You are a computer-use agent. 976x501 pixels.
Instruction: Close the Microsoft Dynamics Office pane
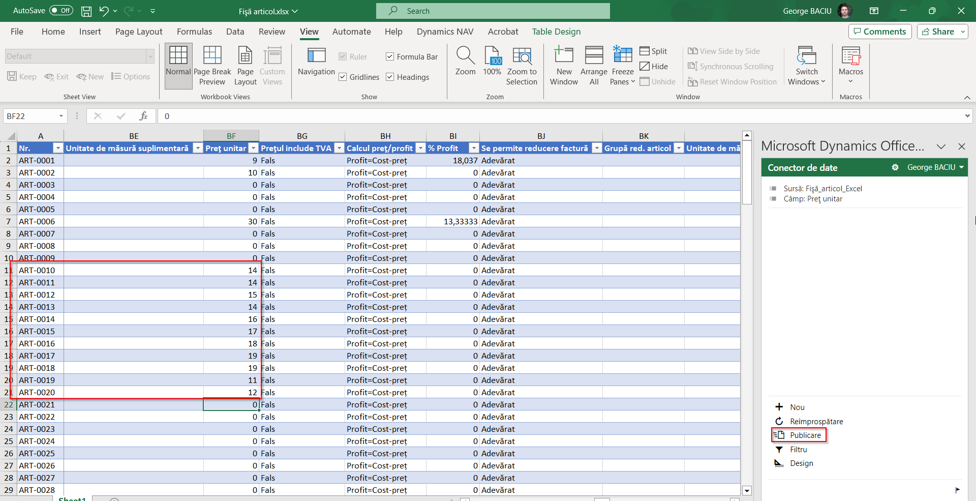coord(961,146)
